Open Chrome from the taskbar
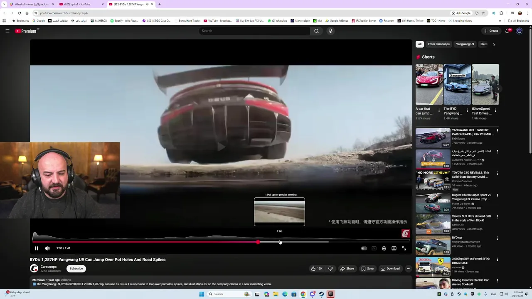Image resolution: width=532 pixels, height=299 pixels. 303,294
